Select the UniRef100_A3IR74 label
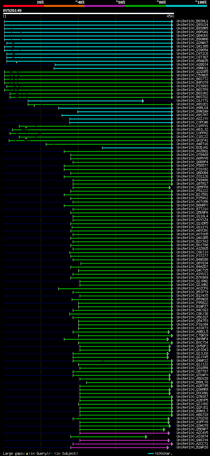Viewport: 210px width, 456px height. click(192, 436)
